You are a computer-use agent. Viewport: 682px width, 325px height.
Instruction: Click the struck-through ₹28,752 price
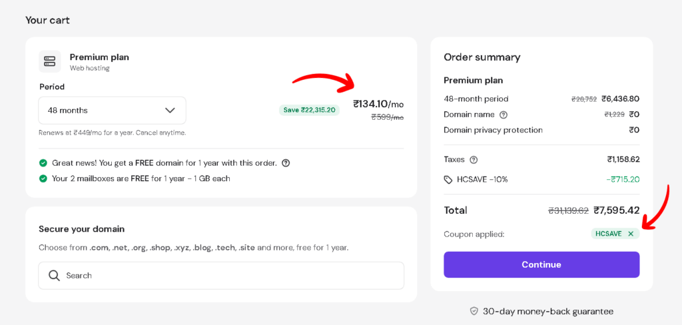pyautogui.click(x=583, y=99)
